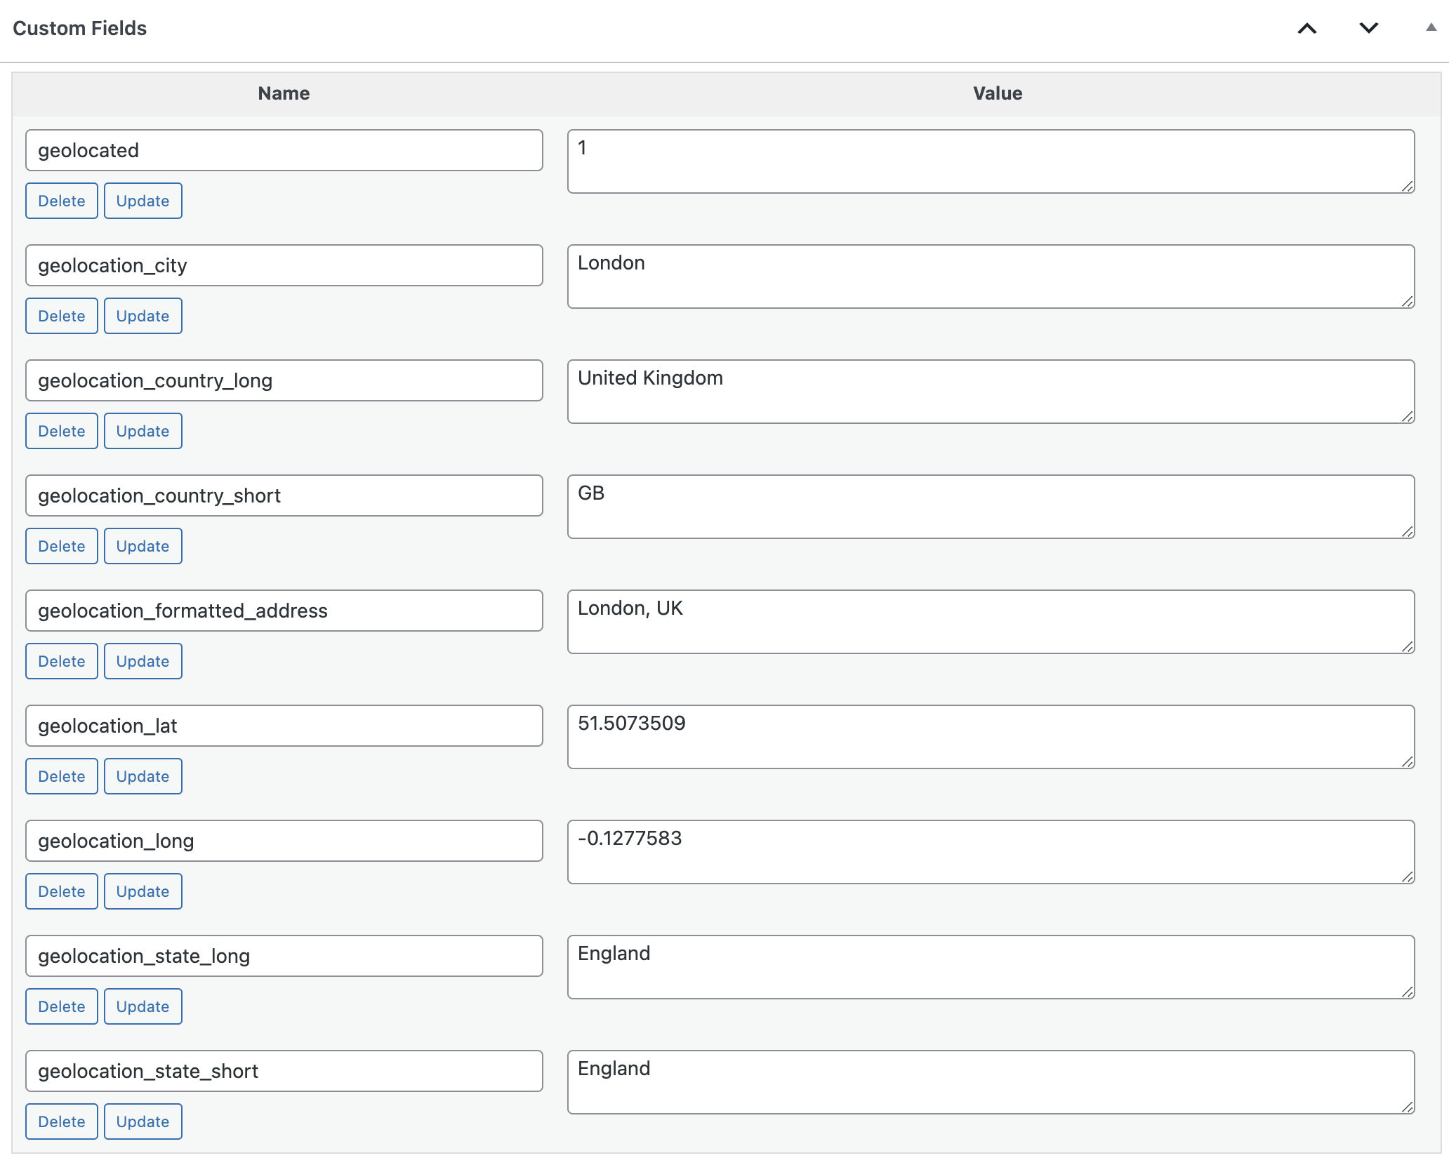Click the geolocation_country_short name field
1449x1165 pixels.
coord(284,495)
